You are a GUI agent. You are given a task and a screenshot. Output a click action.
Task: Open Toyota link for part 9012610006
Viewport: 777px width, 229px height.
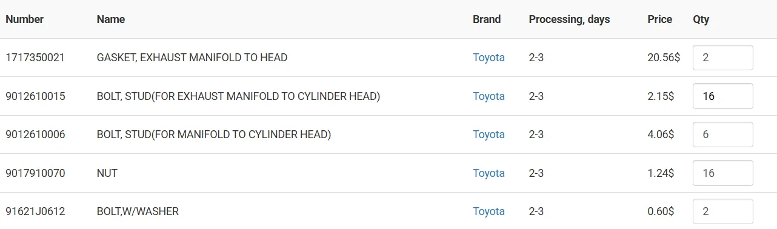click(x=489, y=134)
